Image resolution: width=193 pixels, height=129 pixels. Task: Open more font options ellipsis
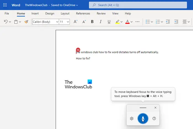tap(137, 22)
